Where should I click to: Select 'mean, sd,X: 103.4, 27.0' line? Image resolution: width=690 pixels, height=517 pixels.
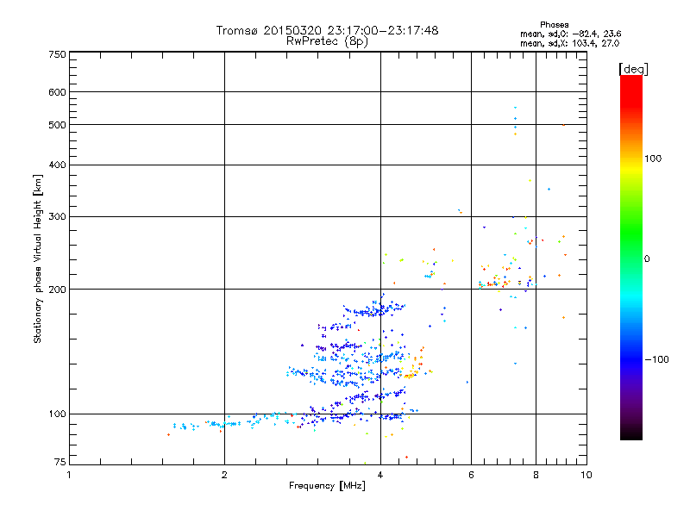pos(569,43)
